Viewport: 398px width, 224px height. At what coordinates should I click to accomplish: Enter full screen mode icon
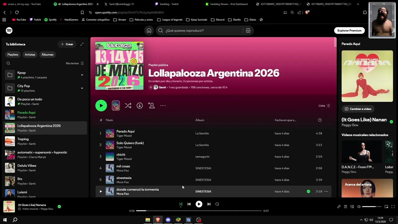coord(393,207)
